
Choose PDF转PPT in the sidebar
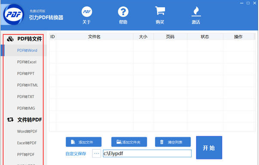26,73
